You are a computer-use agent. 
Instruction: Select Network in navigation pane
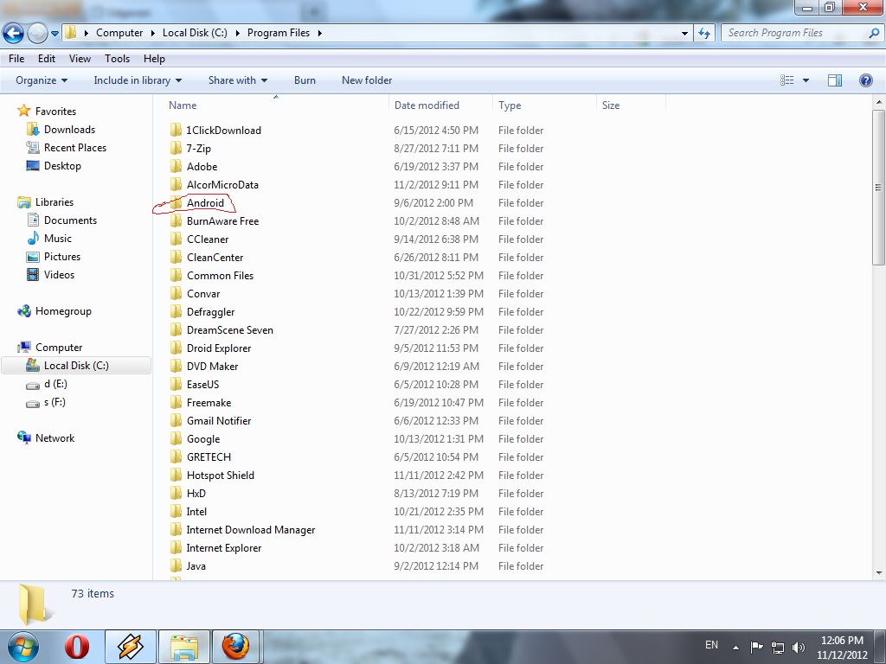55,438
